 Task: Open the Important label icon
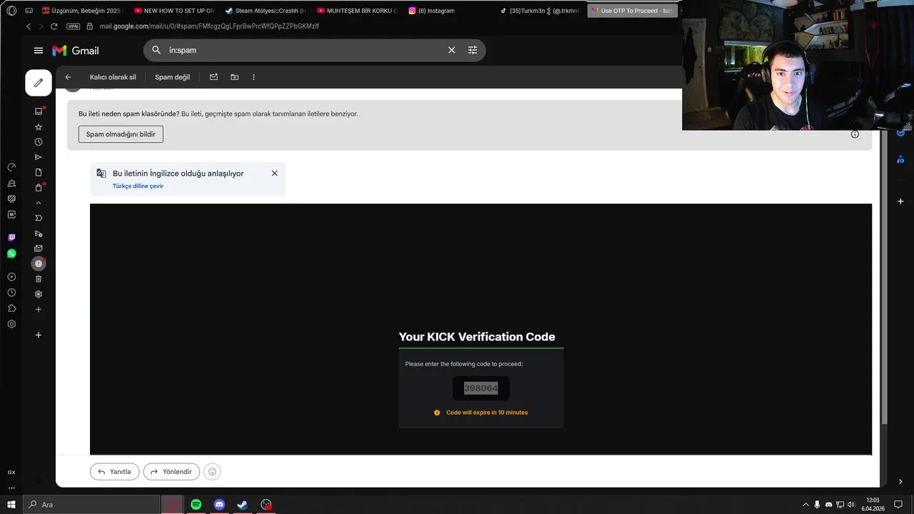coord(39,218)
